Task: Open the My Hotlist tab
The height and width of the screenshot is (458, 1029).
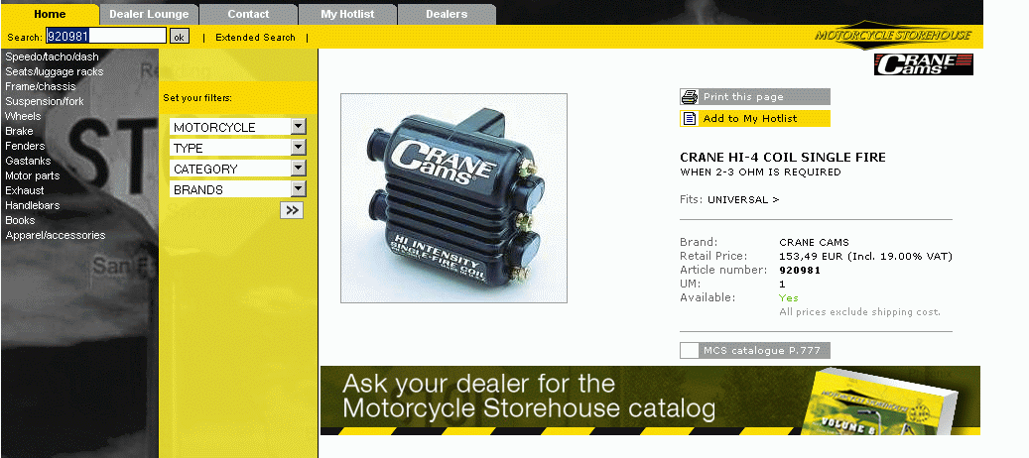Action: (347, 15)
